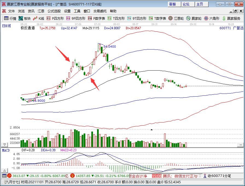The width and height of the screenshot is (245, 186).
Task: Restore the inner chart window
Action: click(x=236, y=11)
